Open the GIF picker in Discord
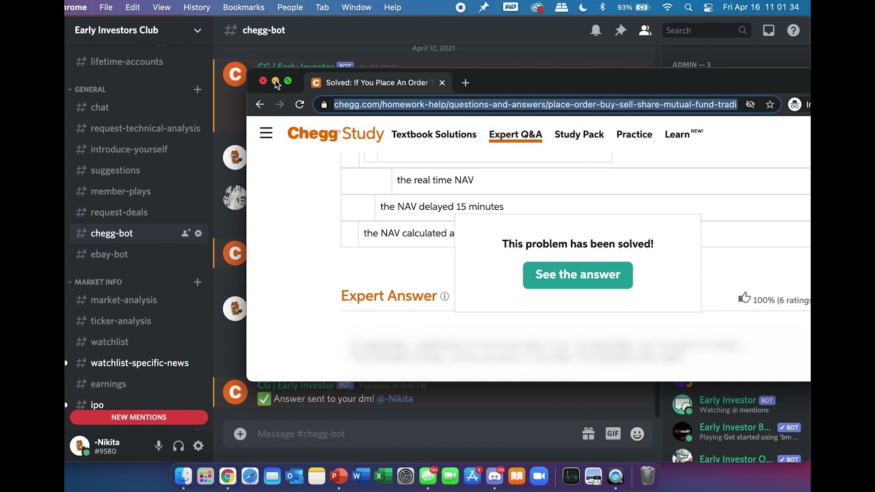875x492 pixels. pyautogui.click(x=612, y=434)
